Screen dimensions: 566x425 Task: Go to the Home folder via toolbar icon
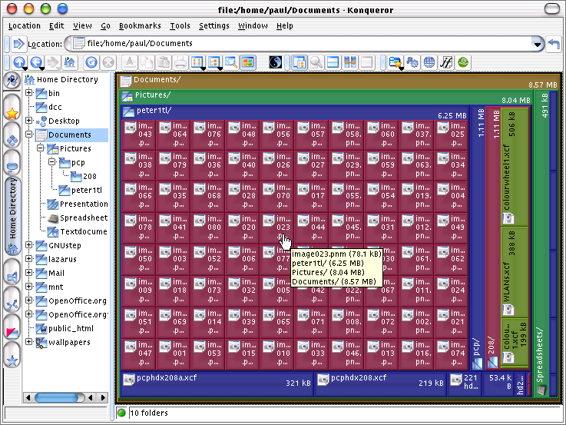pyautogui.click(x=69, y=62)
